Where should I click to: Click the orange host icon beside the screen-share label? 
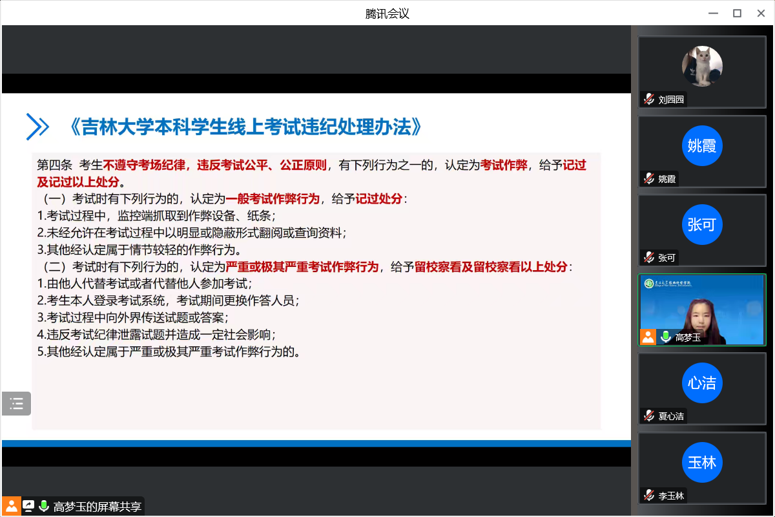pyautogui.click(x=11, y=506)
